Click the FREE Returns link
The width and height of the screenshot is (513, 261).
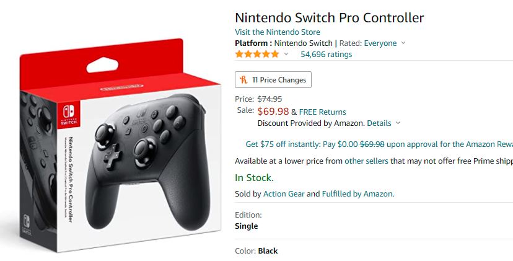tap(322, 112)
